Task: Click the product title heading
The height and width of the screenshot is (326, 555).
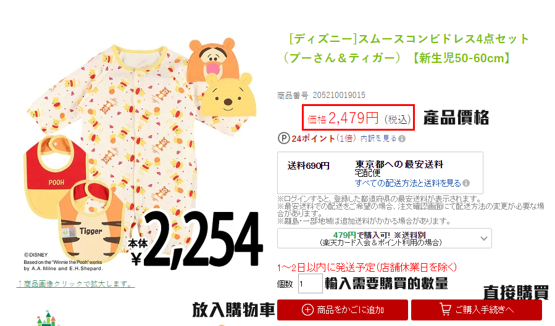Action: [405, 49]
